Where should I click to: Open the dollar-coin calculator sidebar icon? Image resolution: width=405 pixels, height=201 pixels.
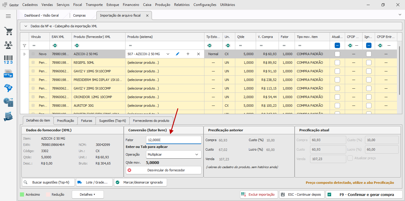pos(8,102)
